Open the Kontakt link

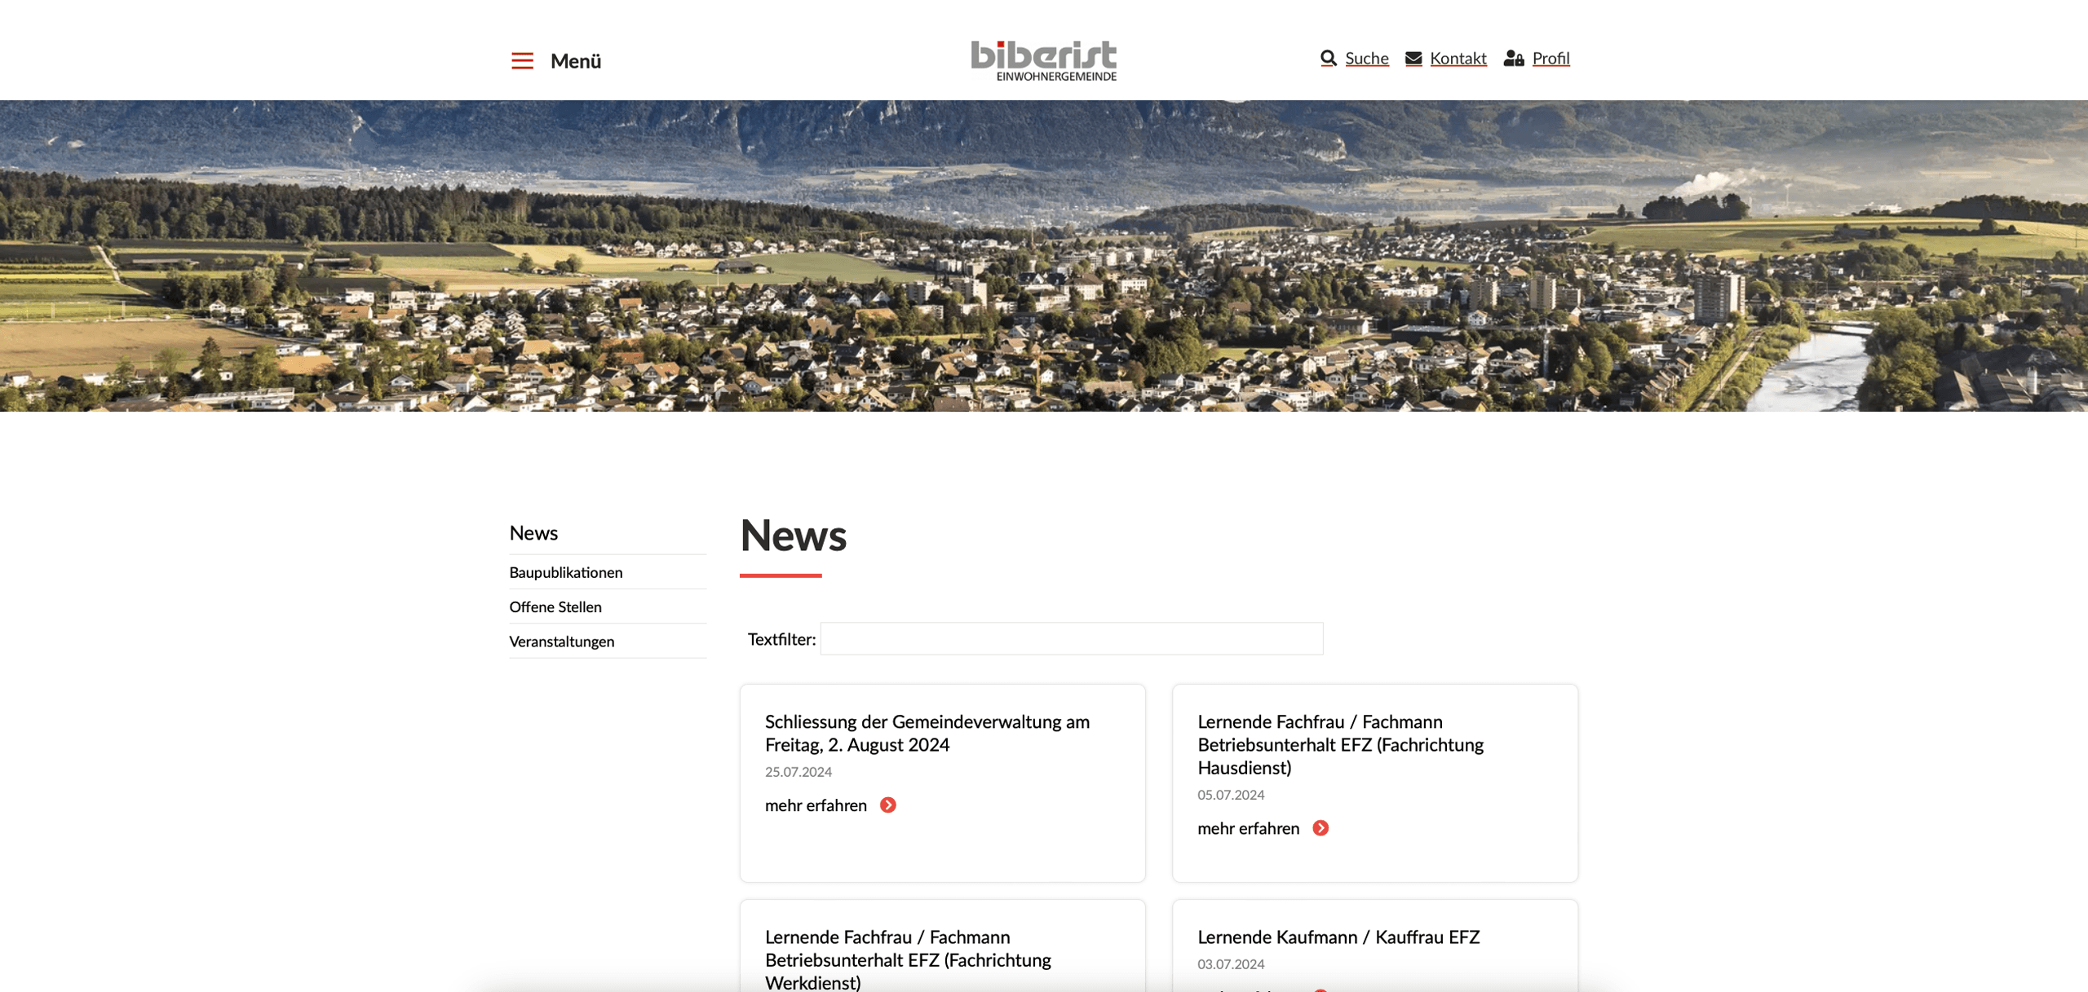click(1458, 58)
